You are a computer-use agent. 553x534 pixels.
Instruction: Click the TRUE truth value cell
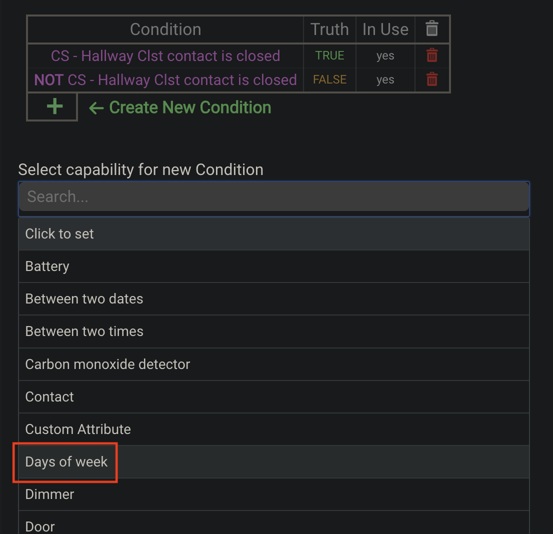[x=329, y=55]
